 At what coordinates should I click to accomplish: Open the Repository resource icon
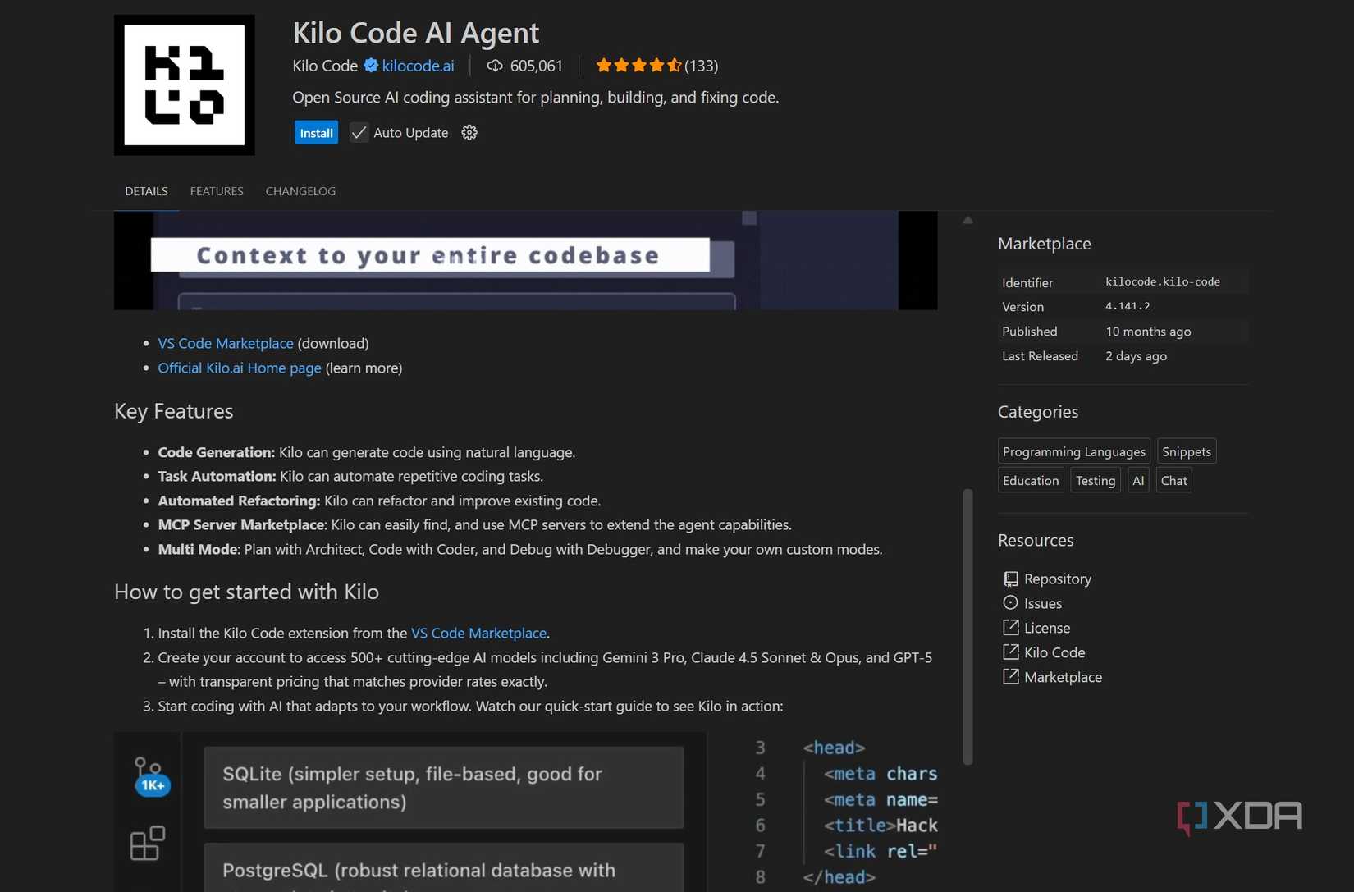(1010, 579)
